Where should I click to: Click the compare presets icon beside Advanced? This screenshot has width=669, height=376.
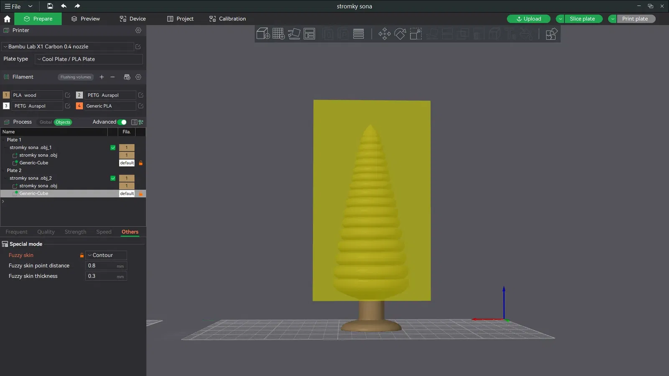point(141,122)
